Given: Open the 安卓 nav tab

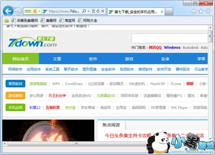Looking at the screenshot, I should tap(165, 59).
